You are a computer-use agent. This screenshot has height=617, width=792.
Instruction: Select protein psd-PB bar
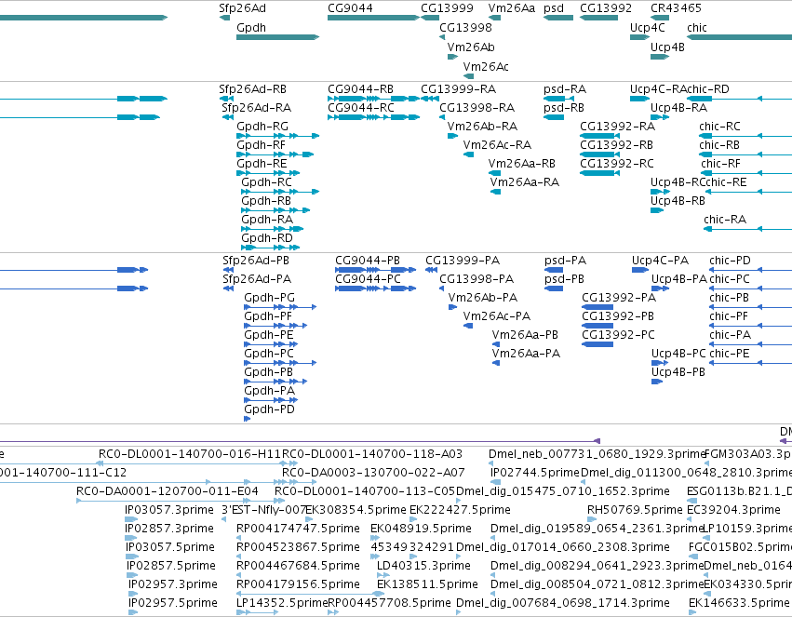coord(554,288)
